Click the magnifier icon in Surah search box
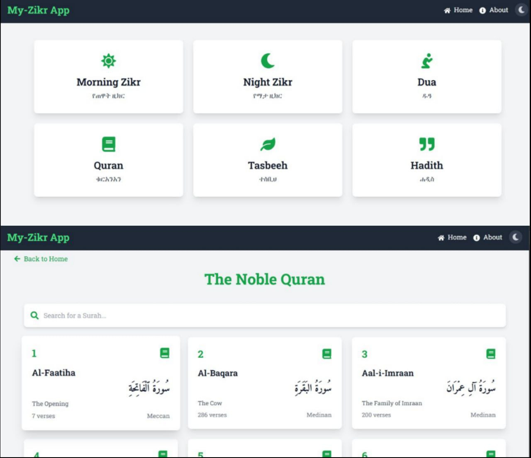 click(35, 316)
